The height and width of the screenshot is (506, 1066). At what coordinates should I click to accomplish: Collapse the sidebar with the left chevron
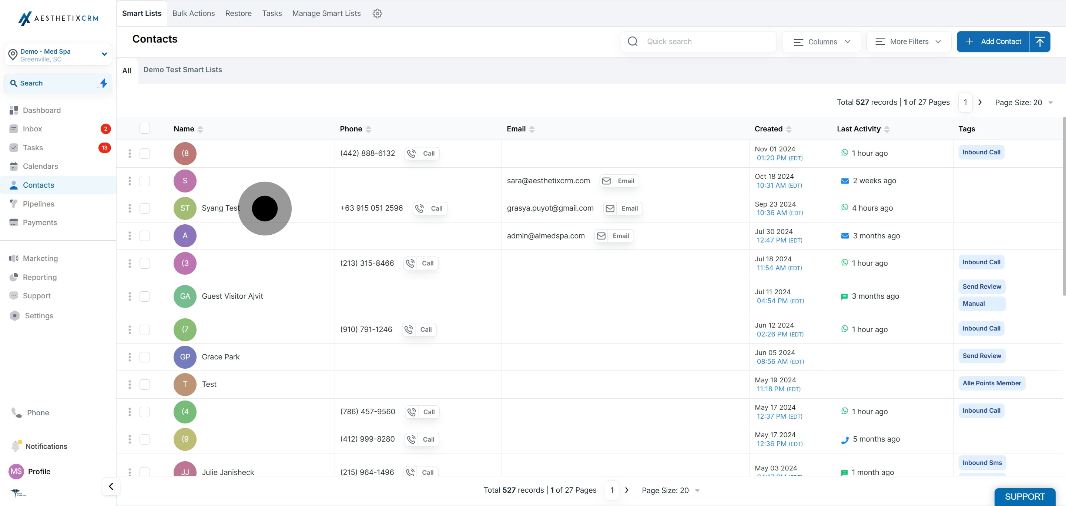111,486
